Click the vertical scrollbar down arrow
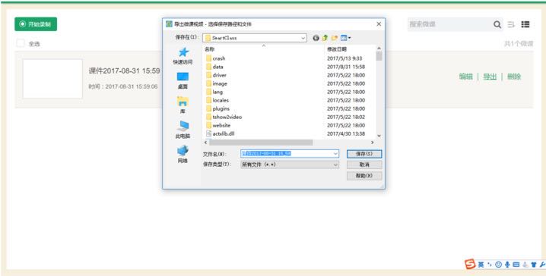The image size is (546, 276). (x=379, y=136)
